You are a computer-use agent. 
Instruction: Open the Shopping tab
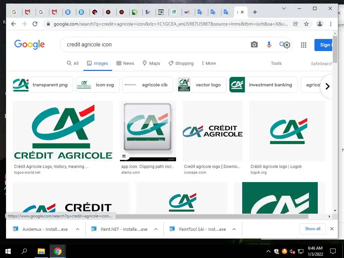click(x=181, y=63)
